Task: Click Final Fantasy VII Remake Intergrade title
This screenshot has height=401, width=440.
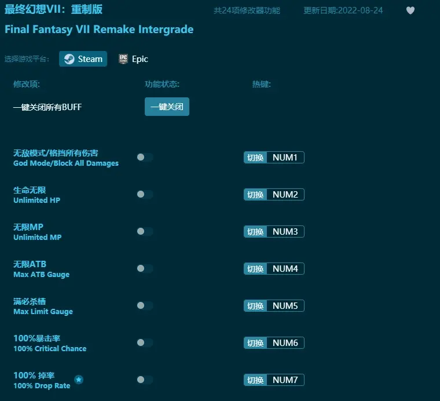Action: [99, 30]
